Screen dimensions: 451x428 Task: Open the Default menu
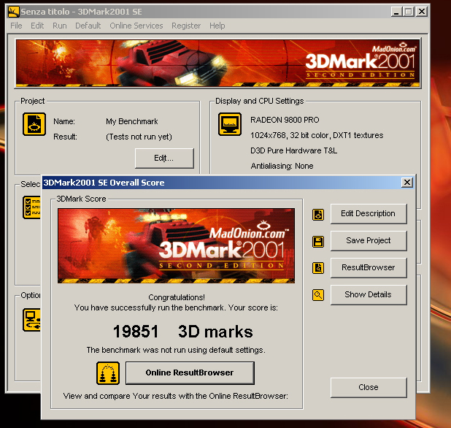(x=88, y=26)
